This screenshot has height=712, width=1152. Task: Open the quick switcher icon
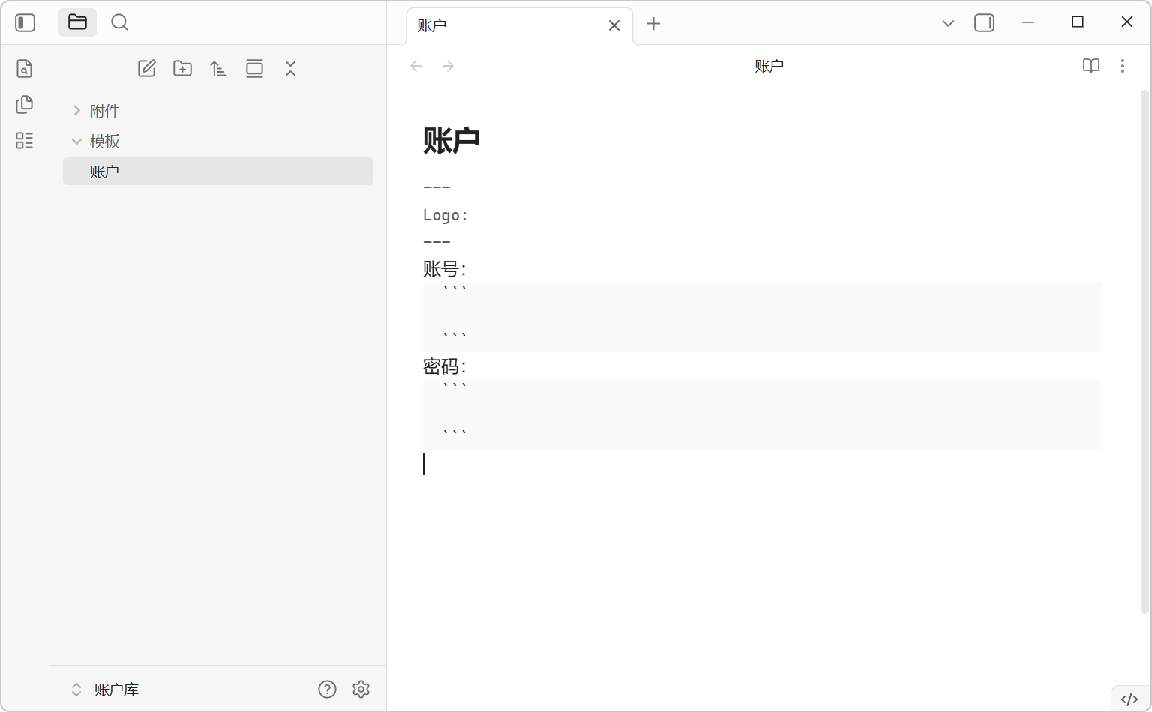25,69
